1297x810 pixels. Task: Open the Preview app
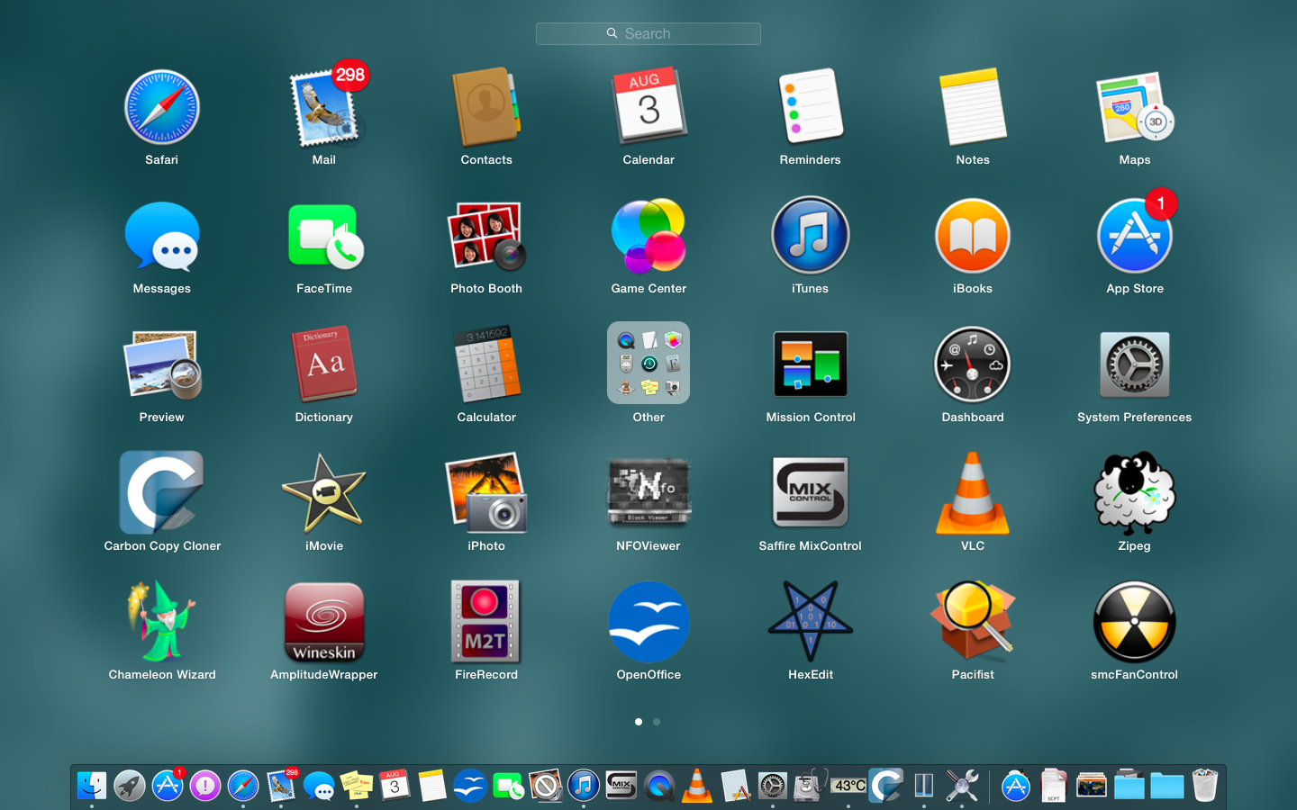(x=162, y=365)
